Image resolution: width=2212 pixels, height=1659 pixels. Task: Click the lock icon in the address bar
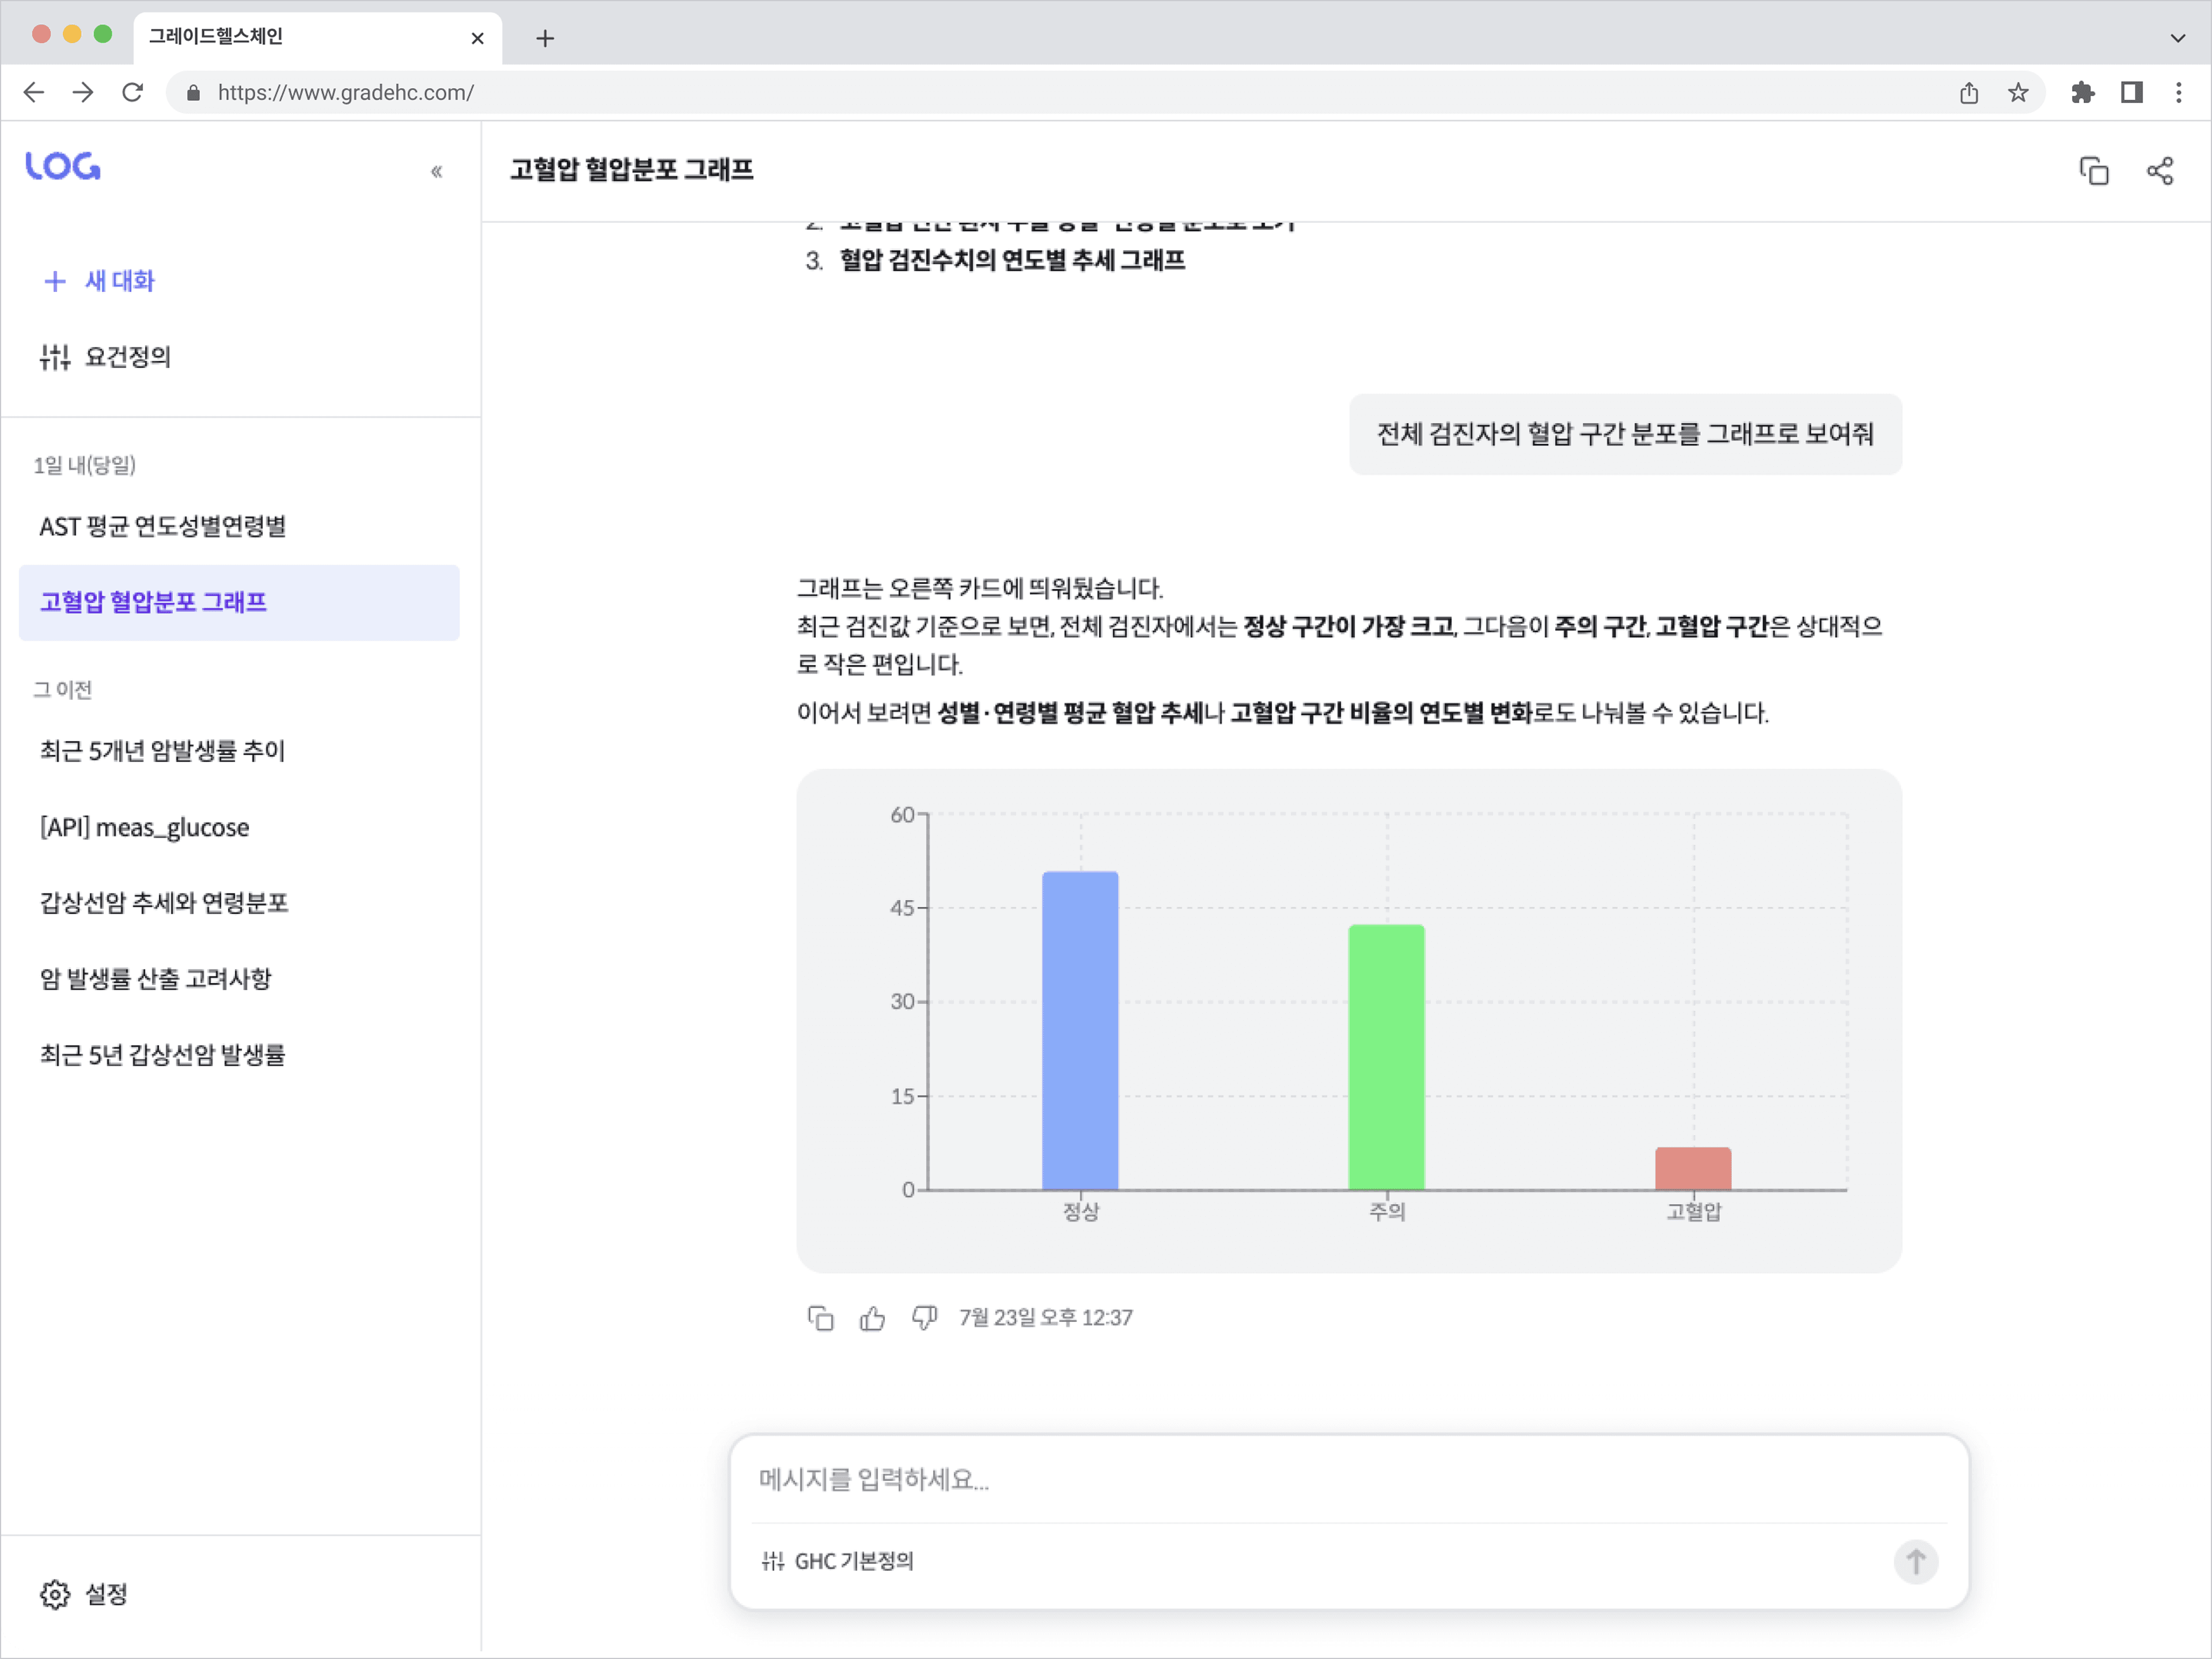pos(194,93)
